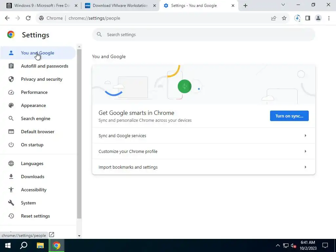Screen dimensions: 336x252
Task: Click the Default browser window icon
Action: click(x=11, y=132)
